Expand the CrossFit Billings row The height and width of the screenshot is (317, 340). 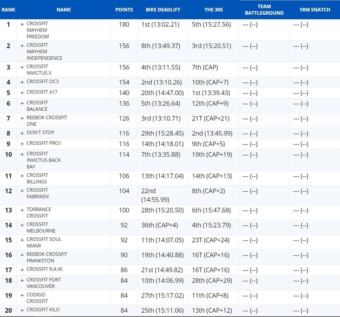[x=22, y=176]
